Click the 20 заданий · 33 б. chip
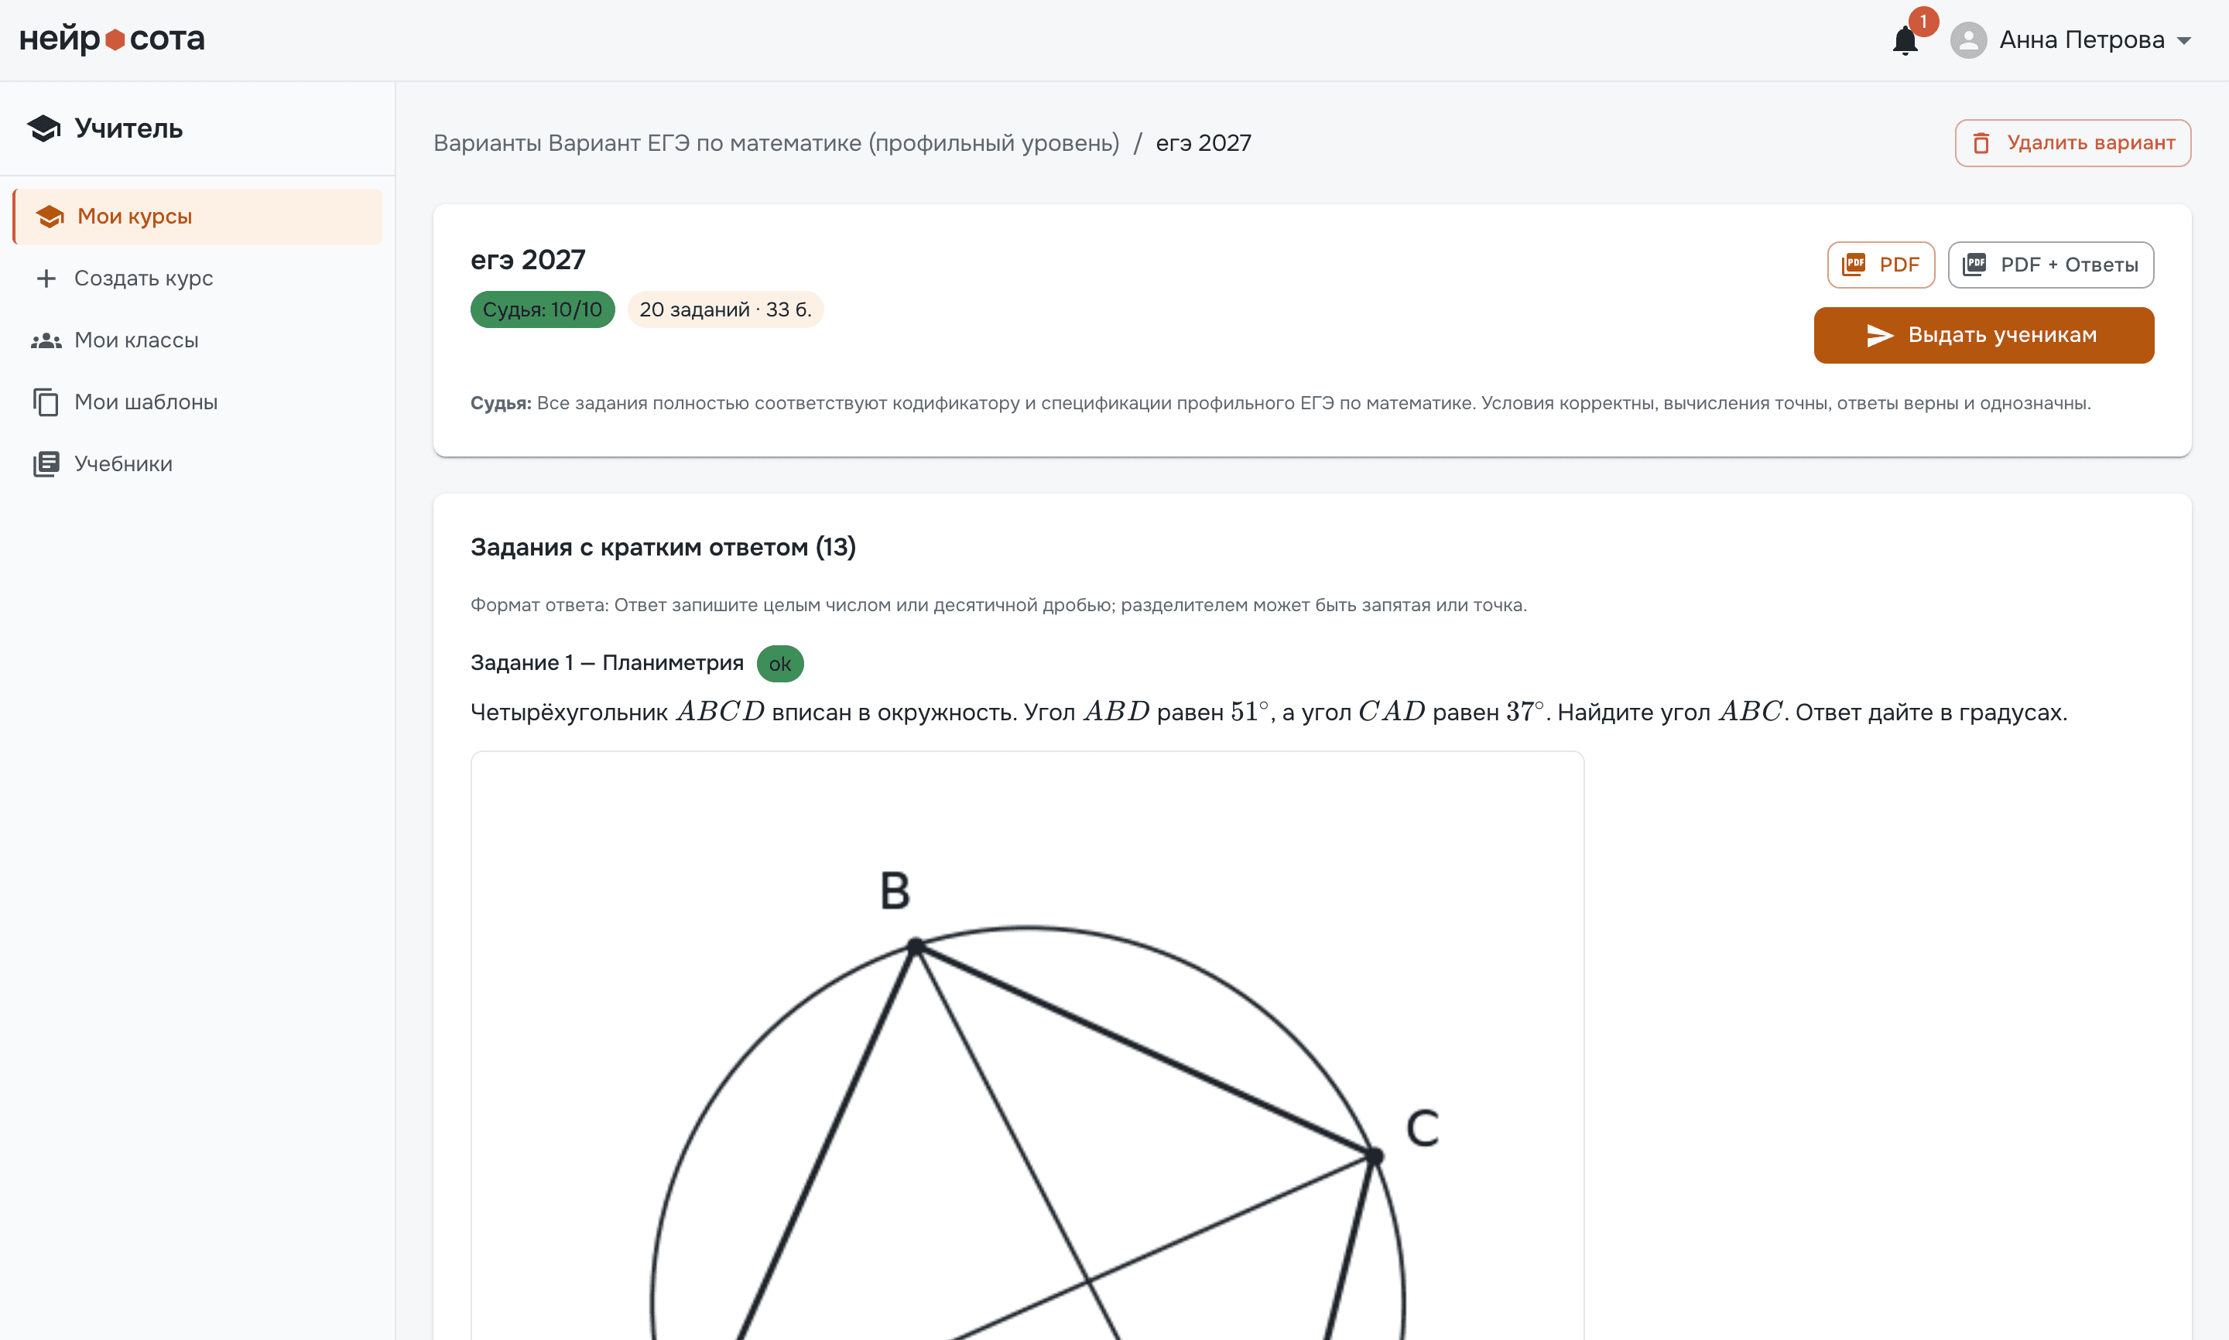This screenshot has height=1340, width=2229. tap(725, 309)
